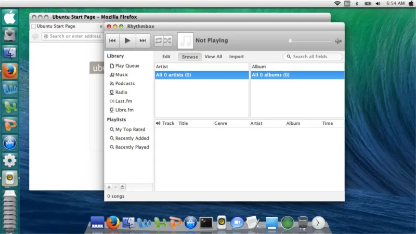Skip to the next track
Viewport: 416px width, 234px height.
[x=142, y=41]
